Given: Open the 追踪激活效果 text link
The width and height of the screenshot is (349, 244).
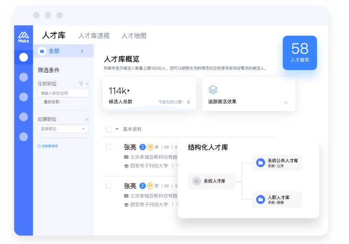Looking at the screenshot, I should pos(222,102).
